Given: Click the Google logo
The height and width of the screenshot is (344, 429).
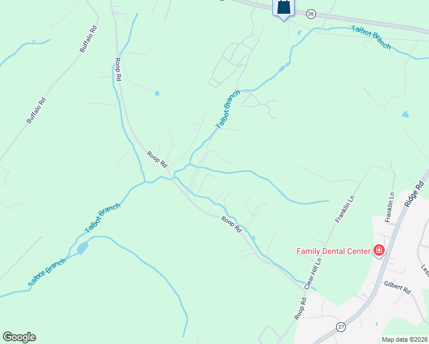Looking at the screenshot, I should pyautogui.click(x=19, y=337).
